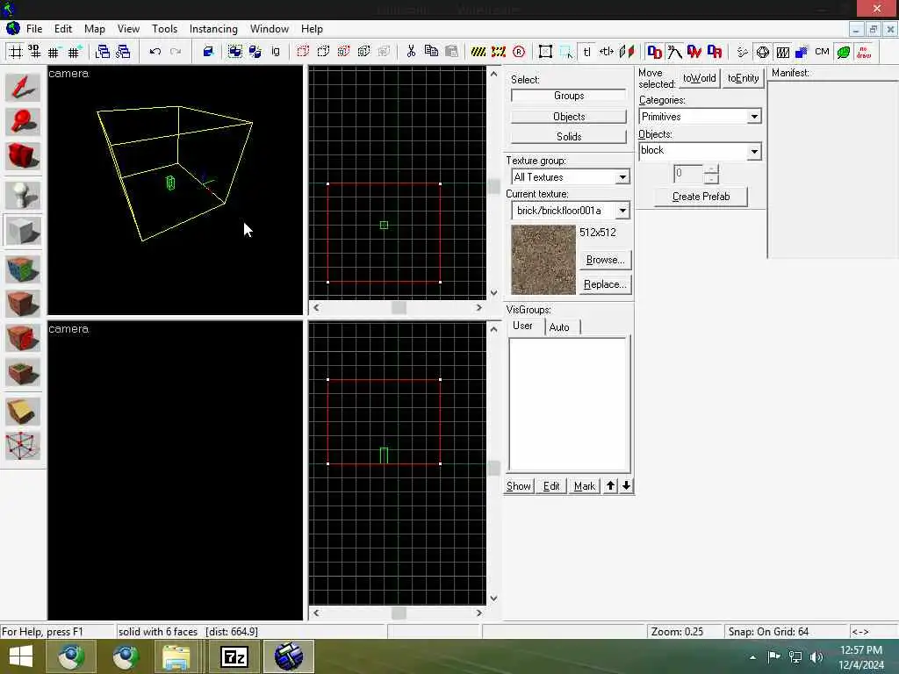
Task: Click the Copy icon in toolbar
Action: [x=431, y=52]
